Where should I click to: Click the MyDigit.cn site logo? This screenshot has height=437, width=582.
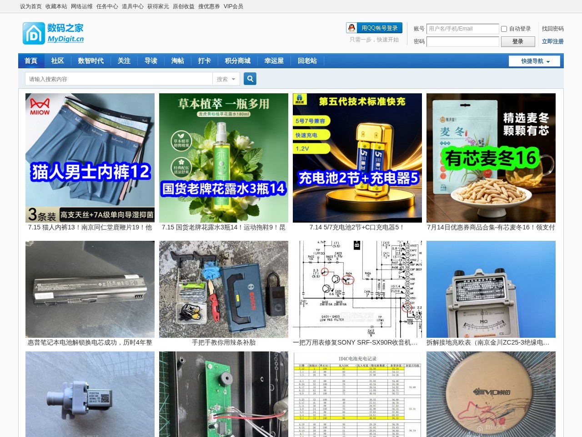pyautogui.click(x=53, y=33)
